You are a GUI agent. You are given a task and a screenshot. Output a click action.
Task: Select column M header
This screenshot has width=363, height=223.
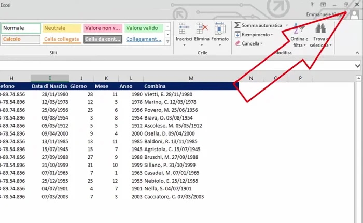[191, 78]
